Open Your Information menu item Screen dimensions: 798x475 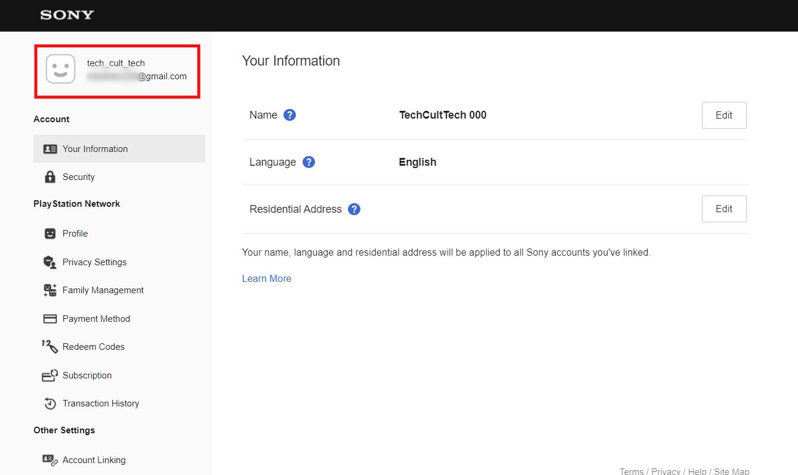119,149
